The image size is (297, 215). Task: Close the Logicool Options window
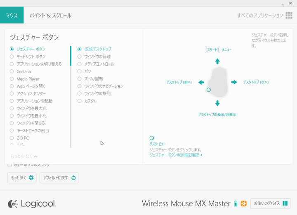[290, 3]
